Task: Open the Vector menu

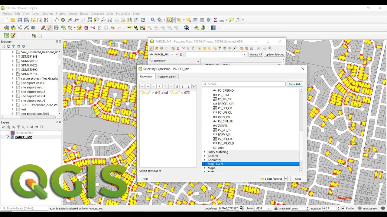Action: pyautogui.click(x=73, y=14)
